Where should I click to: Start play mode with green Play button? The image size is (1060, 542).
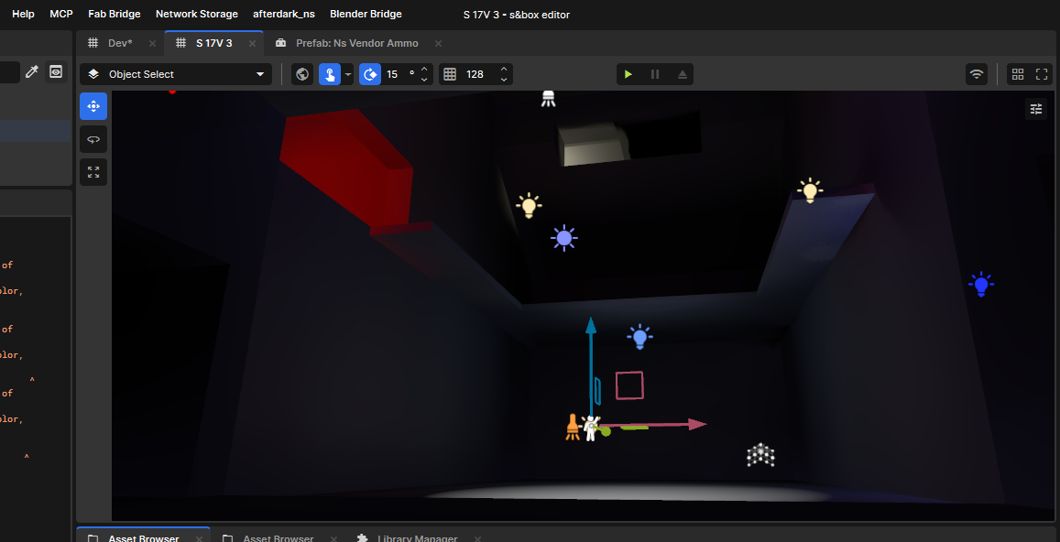(x=628, y=74)
